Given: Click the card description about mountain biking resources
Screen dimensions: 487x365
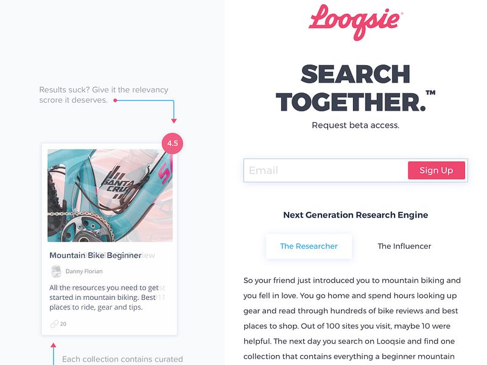Looking at the screenshot, I should pos(103,297).
